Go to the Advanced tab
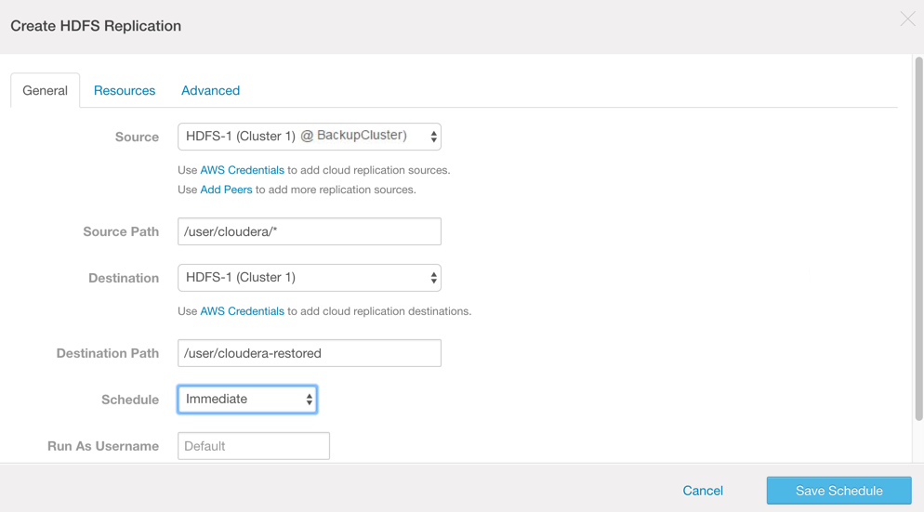924x512 pixels. tap(210, 91)
